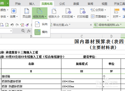Select the cell labeled II
This screenshot has height=91, width=125.
pos(31,71)
